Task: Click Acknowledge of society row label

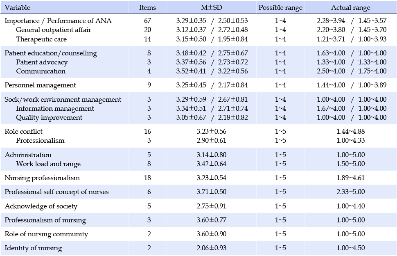Action: 41,206
